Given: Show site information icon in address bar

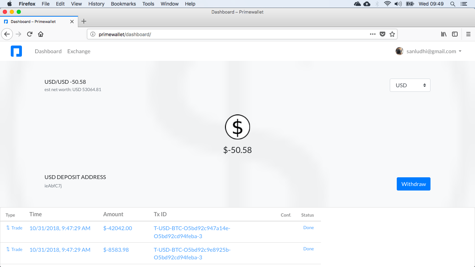Looking at the screenshot, I should (93, 34).
